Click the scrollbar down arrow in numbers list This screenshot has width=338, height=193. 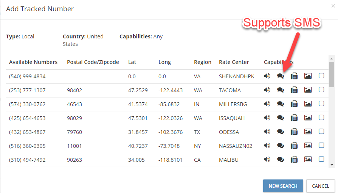point(332,165)
